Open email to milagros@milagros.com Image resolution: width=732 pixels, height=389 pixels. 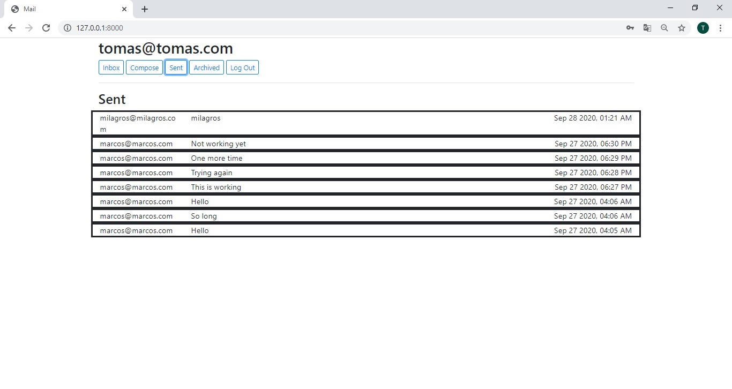tap(366, 123)
